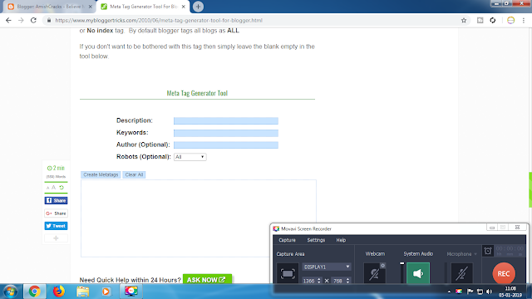The height and width of the screenshot is (299, 532).
Task: Click the volume speaker tray icon
Action: tap(489, 292)
